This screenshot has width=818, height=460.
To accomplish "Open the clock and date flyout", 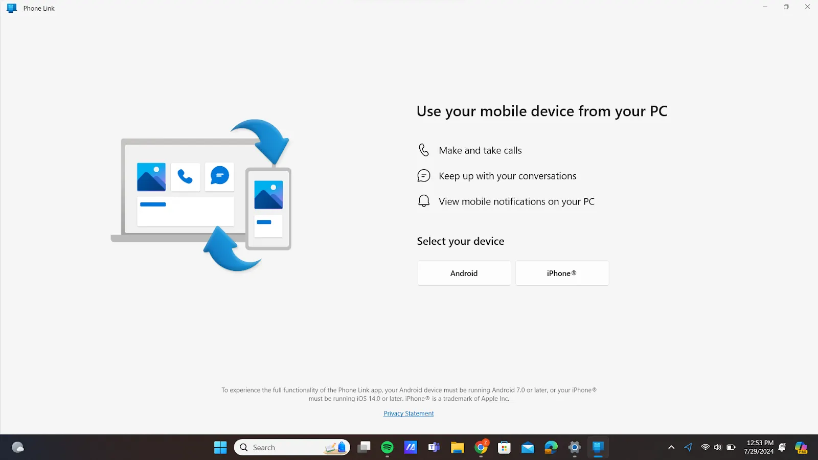I will point(759,447).
